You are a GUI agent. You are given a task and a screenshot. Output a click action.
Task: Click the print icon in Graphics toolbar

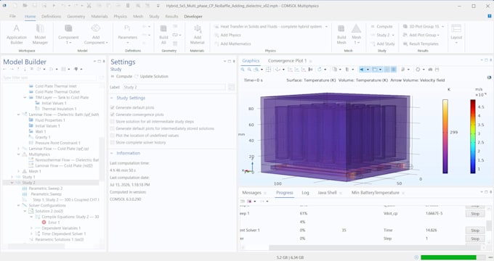437,69
